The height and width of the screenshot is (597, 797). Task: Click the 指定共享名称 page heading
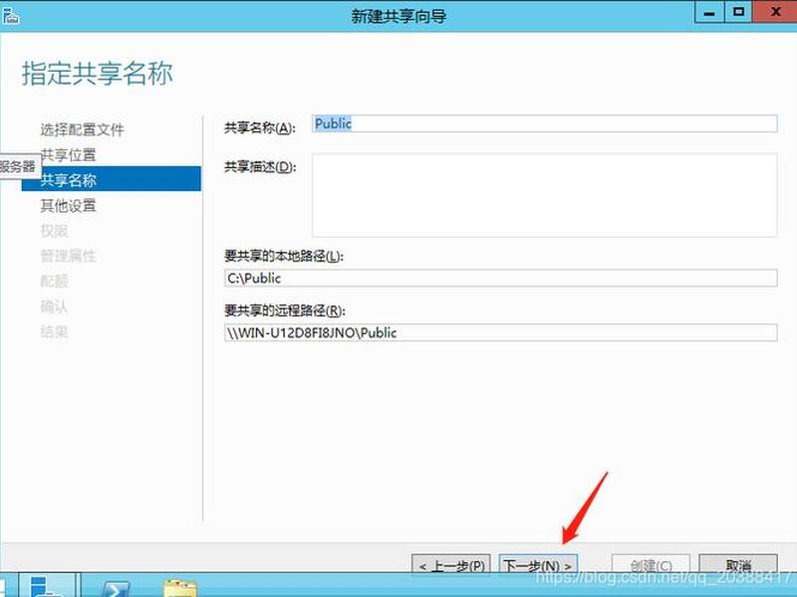[98, 74]
